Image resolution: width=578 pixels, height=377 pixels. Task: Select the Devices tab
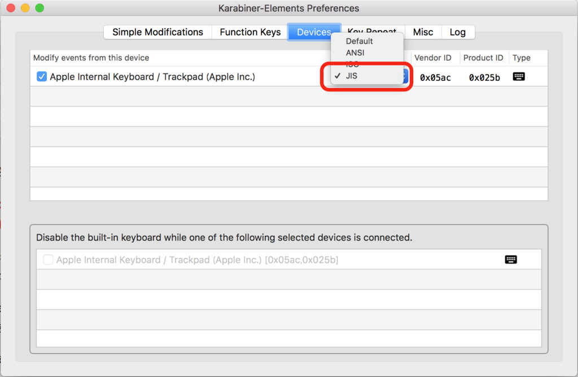pos(314,32)
